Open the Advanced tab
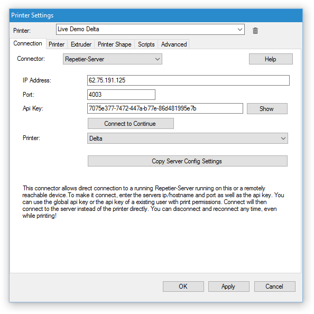 coord(173,44)
